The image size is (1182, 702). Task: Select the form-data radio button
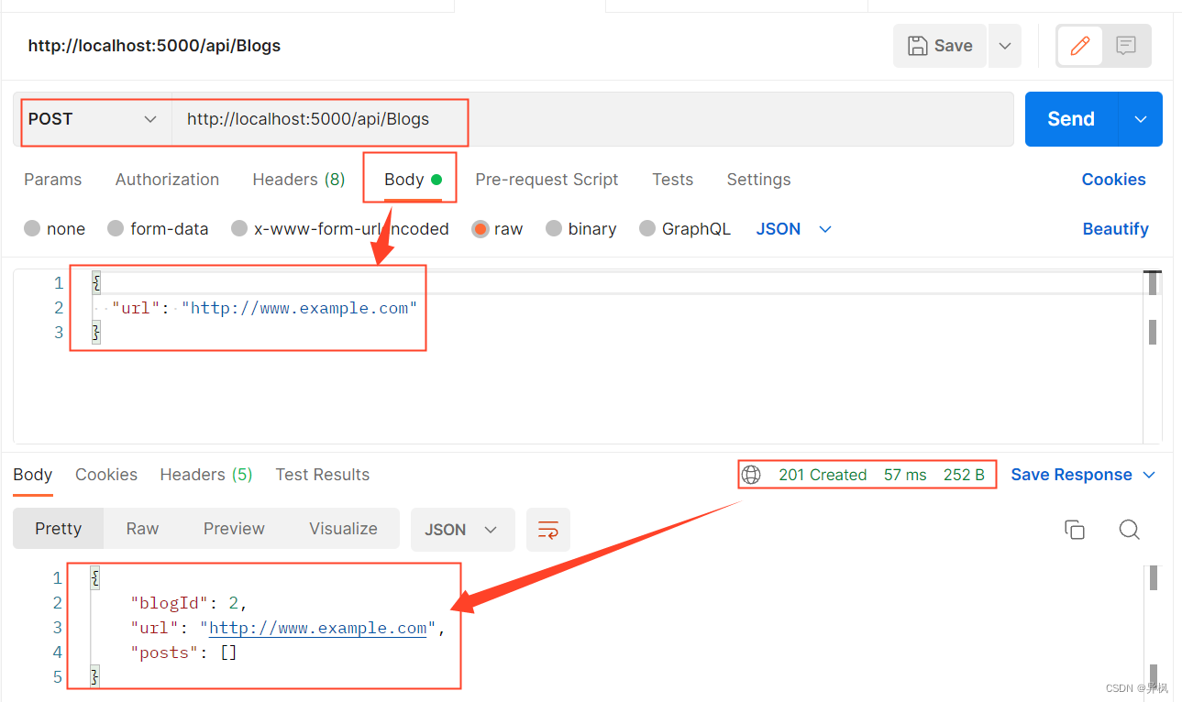pos(116,229)
